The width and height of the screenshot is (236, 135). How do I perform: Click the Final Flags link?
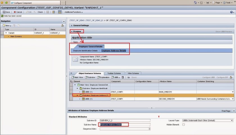pyautogui.click(x=226, y=111)
